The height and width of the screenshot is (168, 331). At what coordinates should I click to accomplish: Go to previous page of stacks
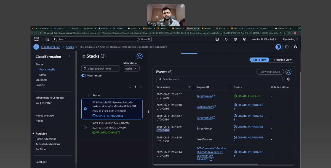(x=130, y=87)
